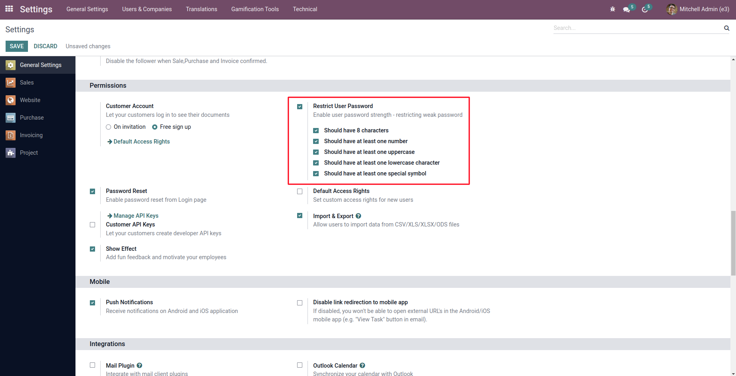Expand the Users & Companies menu
Screen dimensions: 736x376
tap(147, 9)
